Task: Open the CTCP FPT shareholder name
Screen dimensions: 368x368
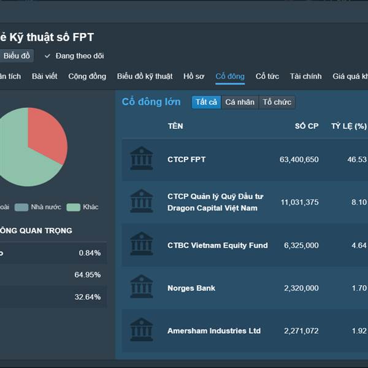Action: pyautogui.click(x=186, y=159)
